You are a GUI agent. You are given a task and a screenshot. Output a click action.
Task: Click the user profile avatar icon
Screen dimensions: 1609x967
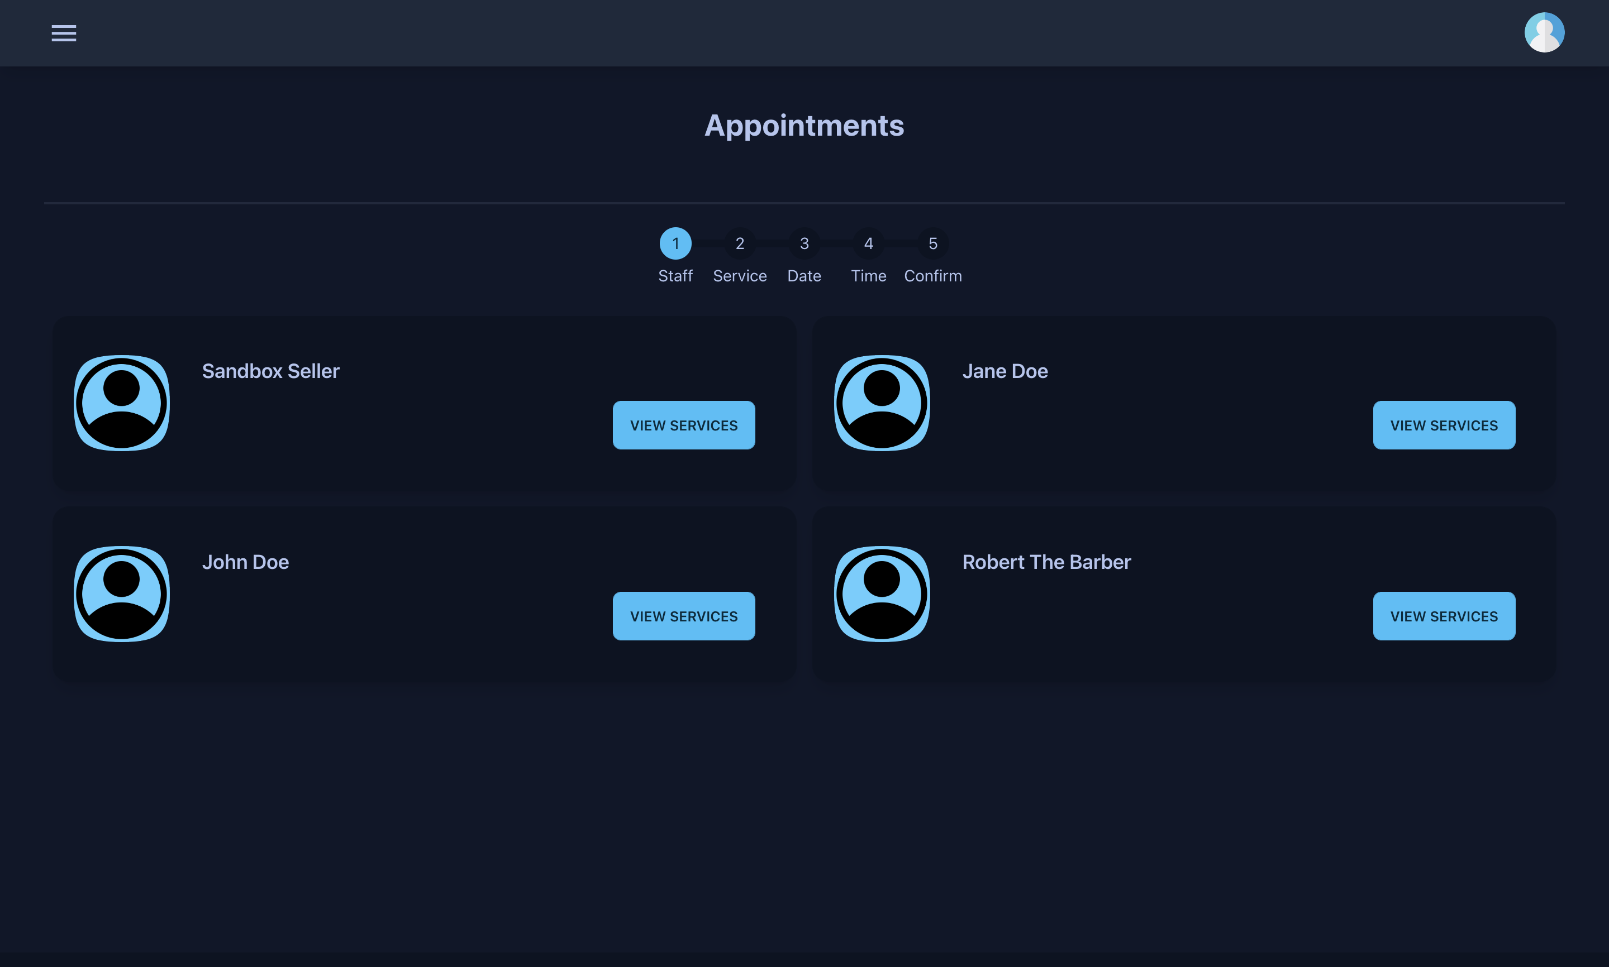coord(1544,32)
